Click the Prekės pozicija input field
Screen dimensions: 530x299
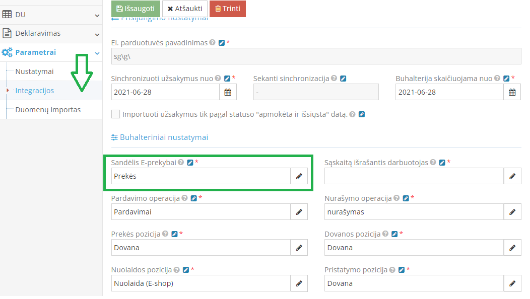pyautogui.click(x=201, y=248)
